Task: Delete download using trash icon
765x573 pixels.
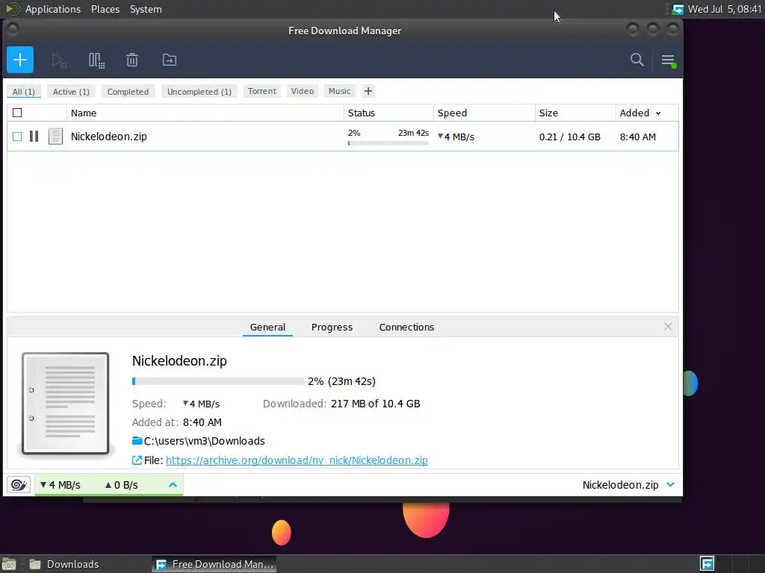Action: [x=132, y=60]
